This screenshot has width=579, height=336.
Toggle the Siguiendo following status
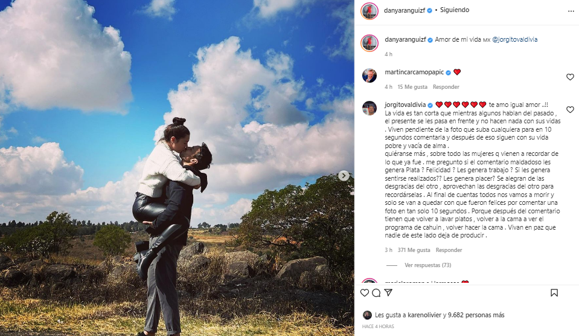455,10
